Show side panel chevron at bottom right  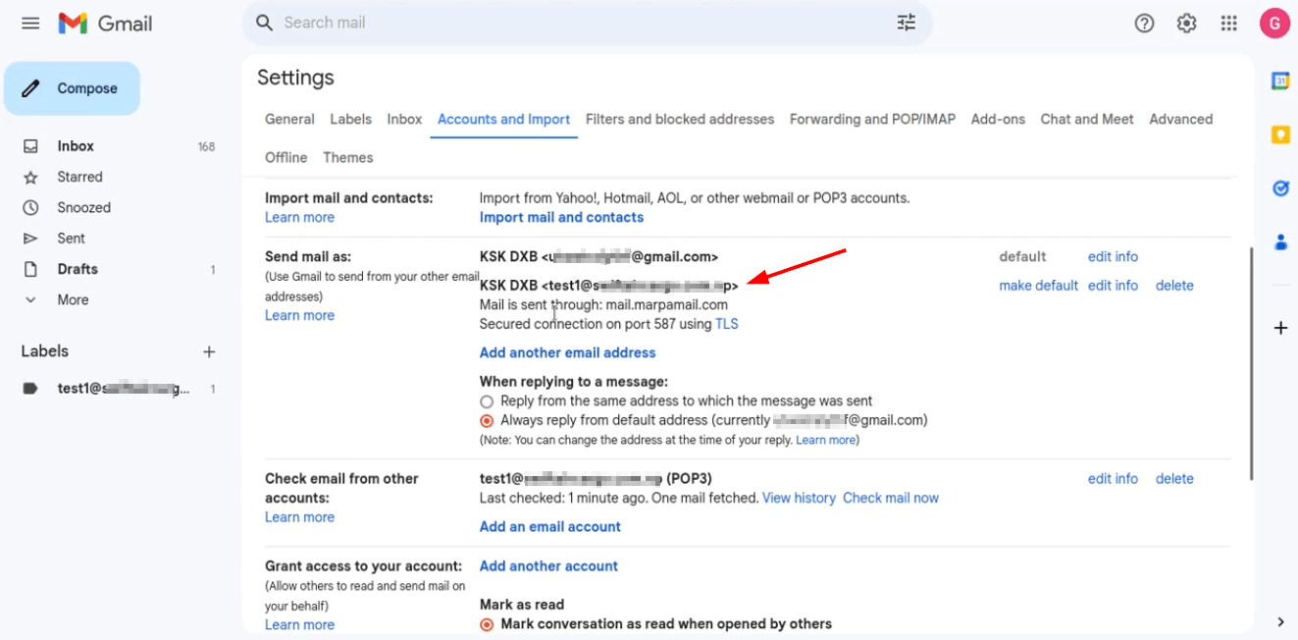(x=1280, y=621)
